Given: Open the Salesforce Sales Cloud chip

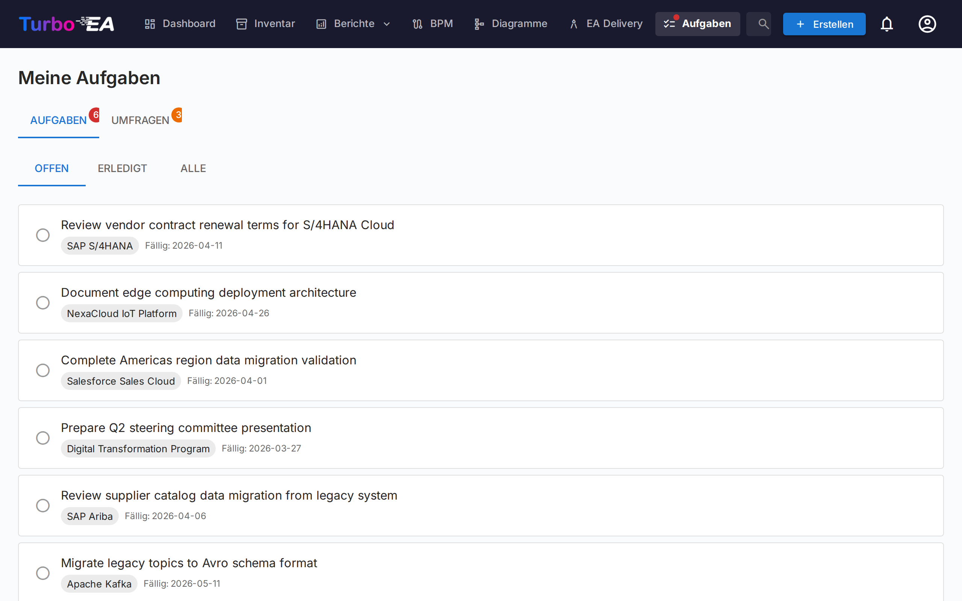Looking at the screenshot, I should 121,381.
